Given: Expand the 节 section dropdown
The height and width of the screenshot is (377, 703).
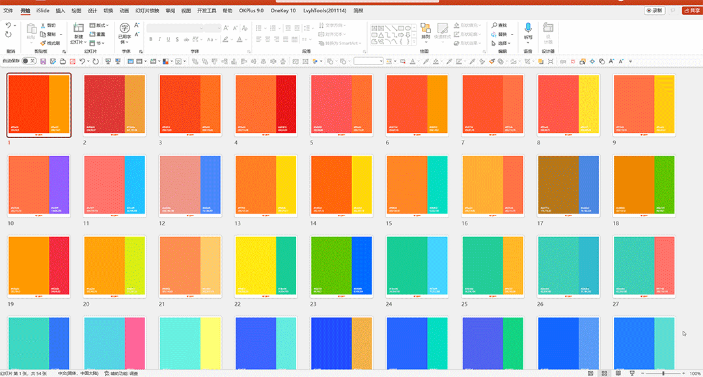Looking at the screenshot, I should coord(97,43).
